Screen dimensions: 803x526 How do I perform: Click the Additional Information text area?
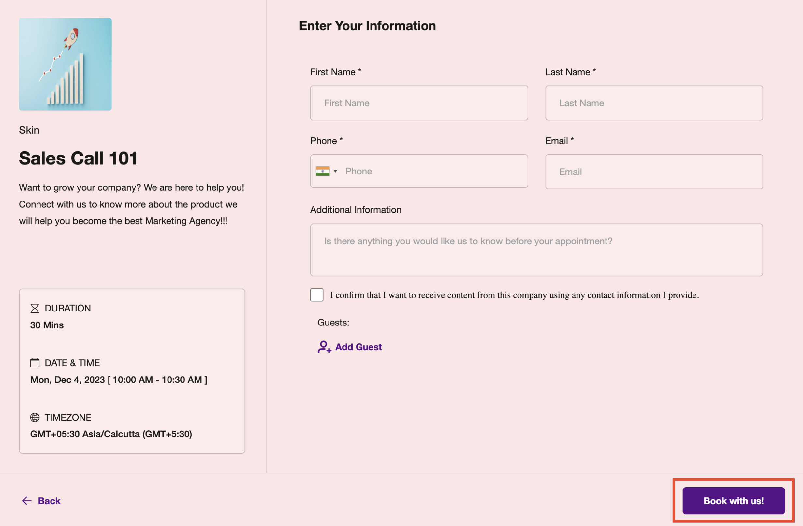pos(536,250)
